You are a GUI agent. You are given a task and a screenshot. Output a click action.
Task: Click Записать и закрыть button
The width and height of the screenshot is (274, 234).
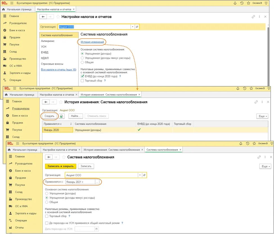click(x=60, y=166)
